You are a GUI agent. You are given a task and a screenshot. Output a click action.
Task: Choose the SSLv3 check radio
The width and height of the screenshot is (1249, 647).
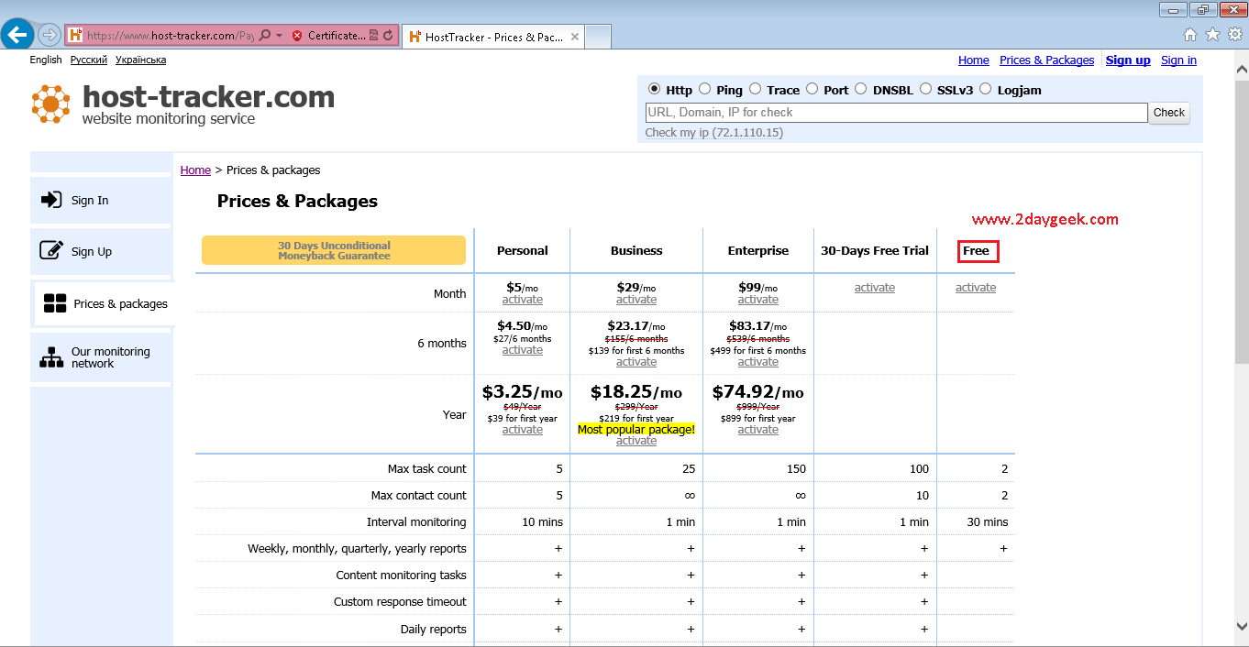[x=925, y=89]
